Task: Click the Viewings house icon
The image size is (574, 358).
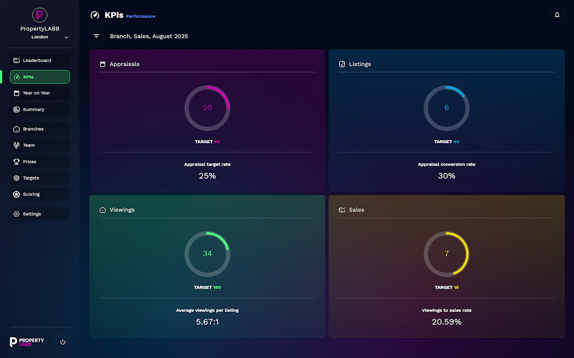Action: [x=103, y=210]
